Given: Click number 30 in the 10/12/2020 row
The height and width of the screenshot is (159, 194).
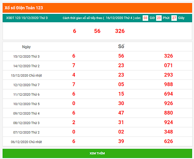Looking at the screenshot, I should tap(121, 103).
